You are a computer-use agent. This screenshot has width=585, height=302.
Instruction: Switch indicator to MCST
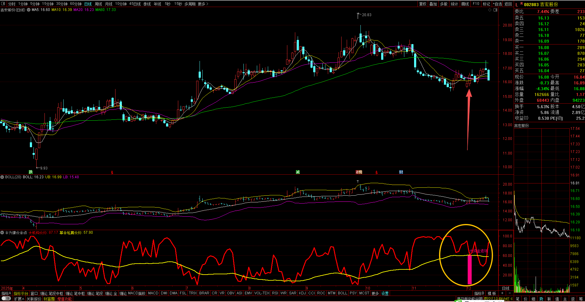(x=364, y=293)
